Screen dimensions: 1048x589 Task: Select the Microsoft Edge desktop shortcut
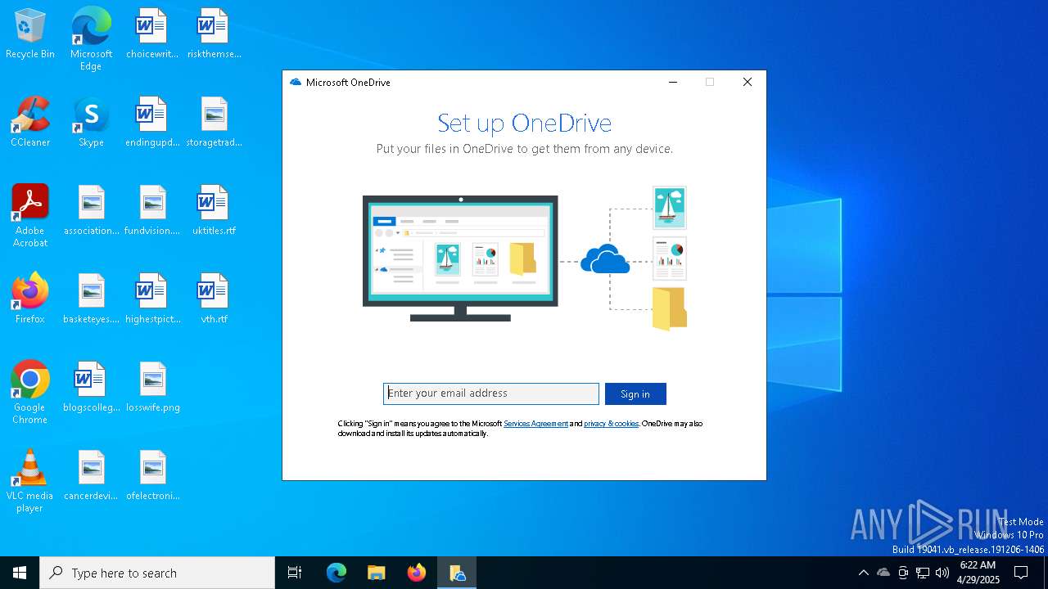(91, 39)
